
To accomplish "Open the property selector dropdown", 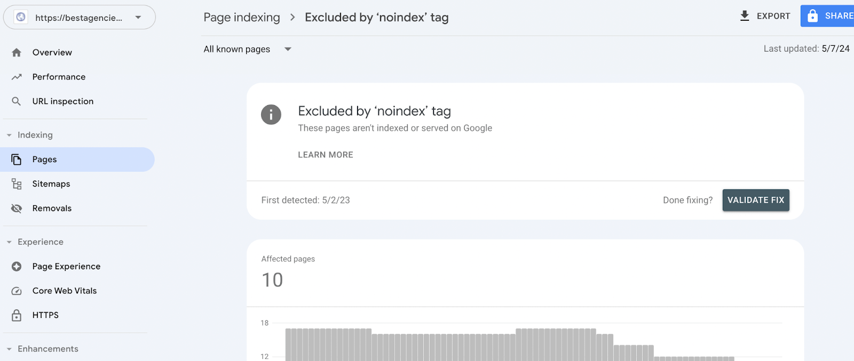I will (138, 18).
